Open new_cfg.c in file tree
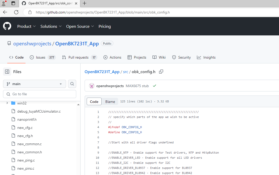Screen dimensions: 279x175 pos(25,128)
